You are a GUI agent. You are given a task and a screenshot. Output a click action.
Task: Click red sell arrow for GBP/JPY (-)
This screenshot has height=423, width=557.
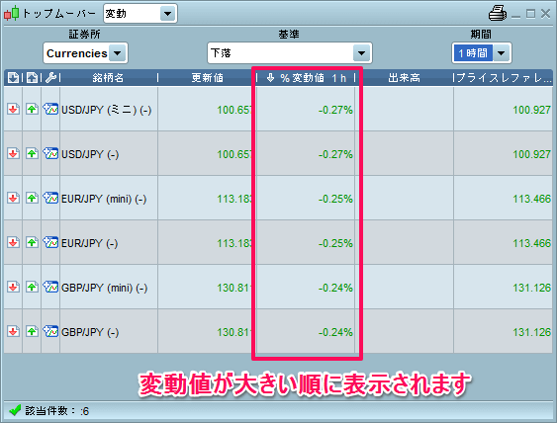pos(13,332)
